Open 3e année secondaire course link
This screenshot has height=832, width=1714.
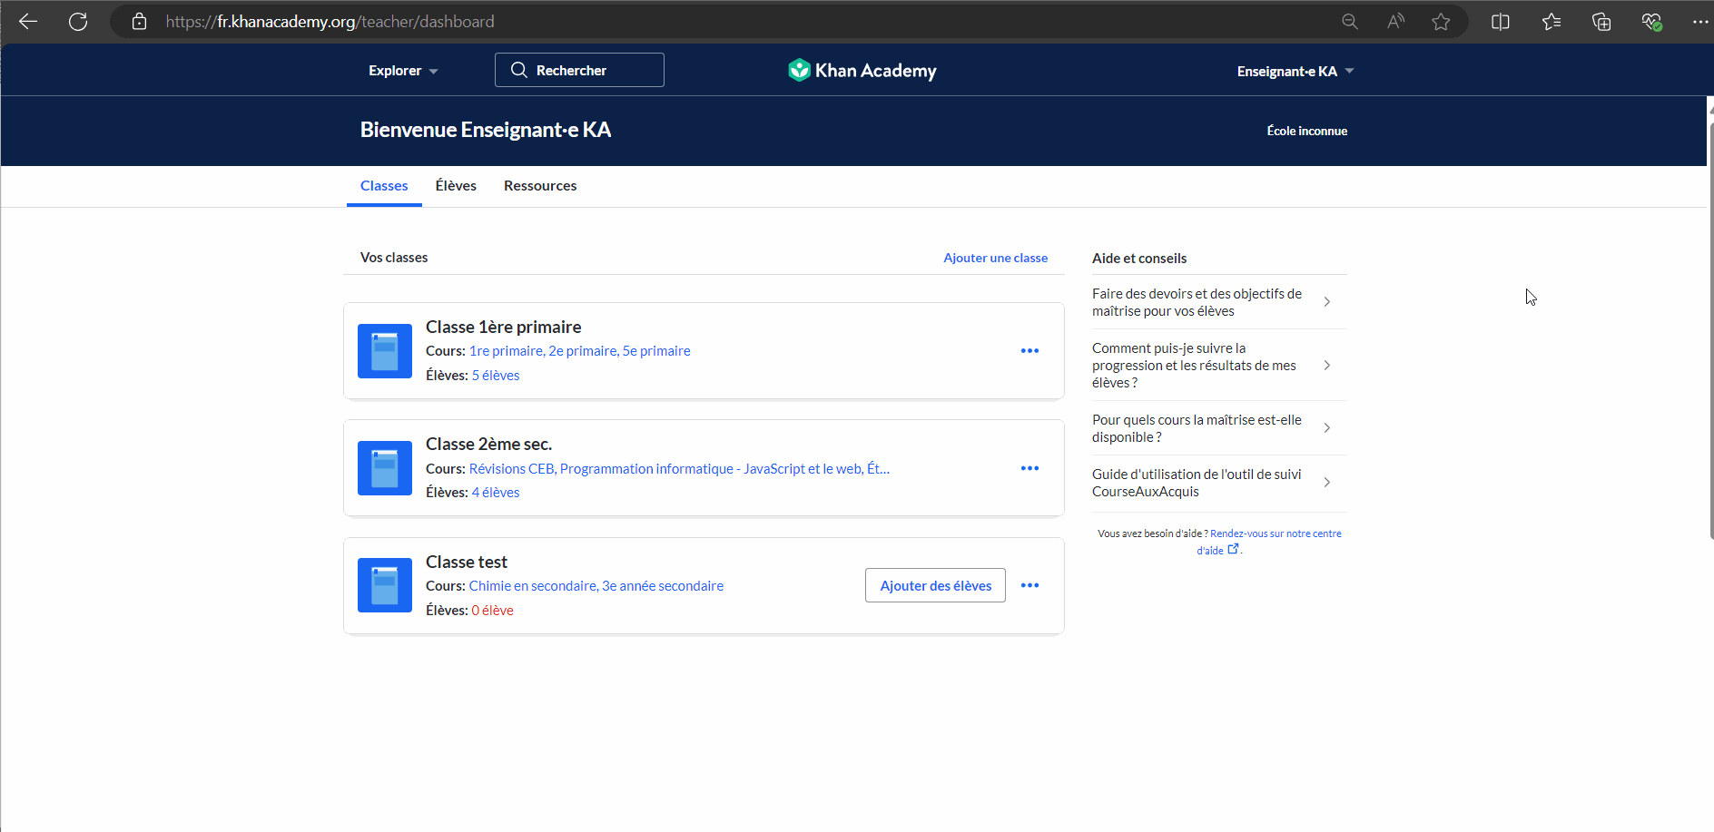coord(663,586)
